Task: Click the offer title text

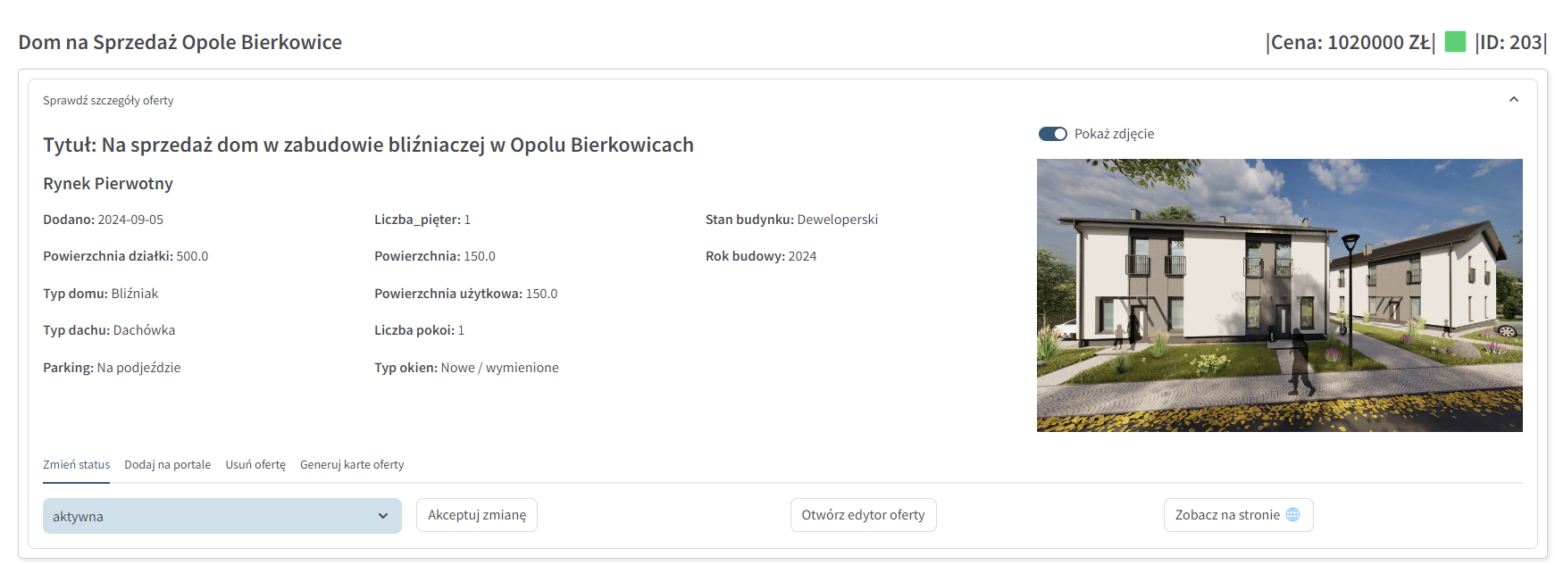Action: 368,145
